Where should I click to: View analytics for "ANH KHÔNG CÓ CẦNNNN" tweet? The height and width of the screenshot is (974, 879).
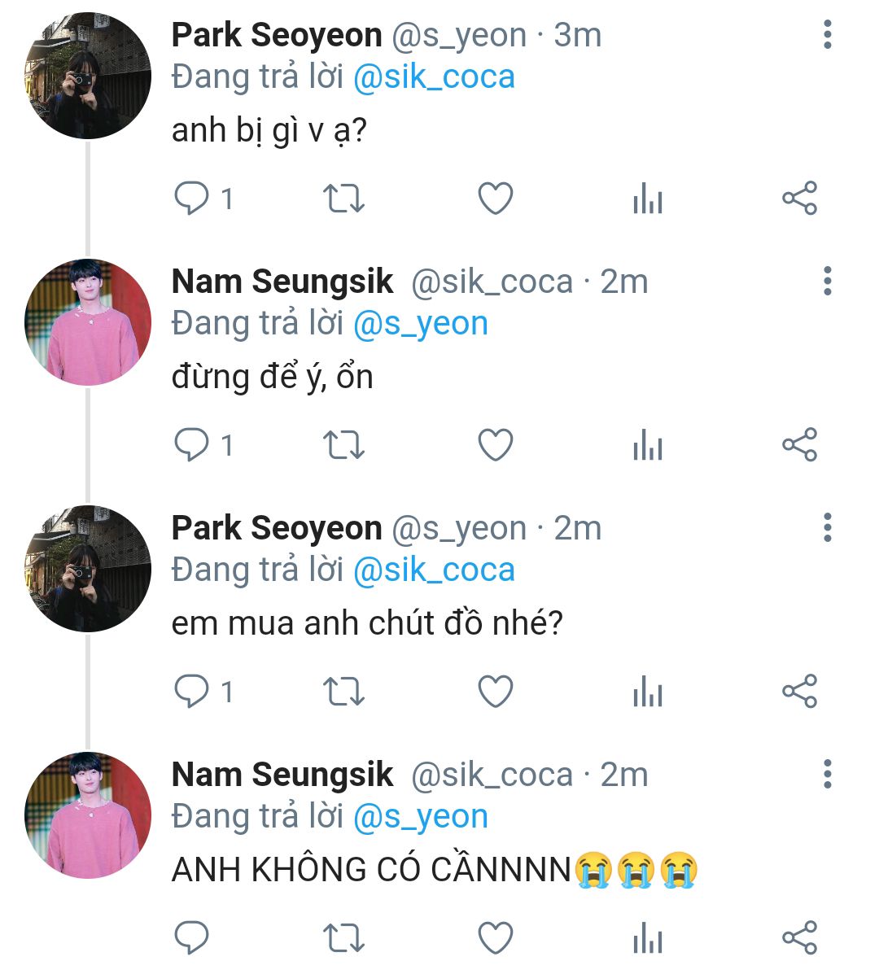click(x=648, y=937)
